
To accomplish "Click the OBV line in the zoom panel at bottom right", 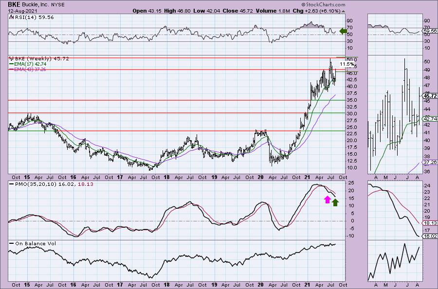I will coord(394,261).
